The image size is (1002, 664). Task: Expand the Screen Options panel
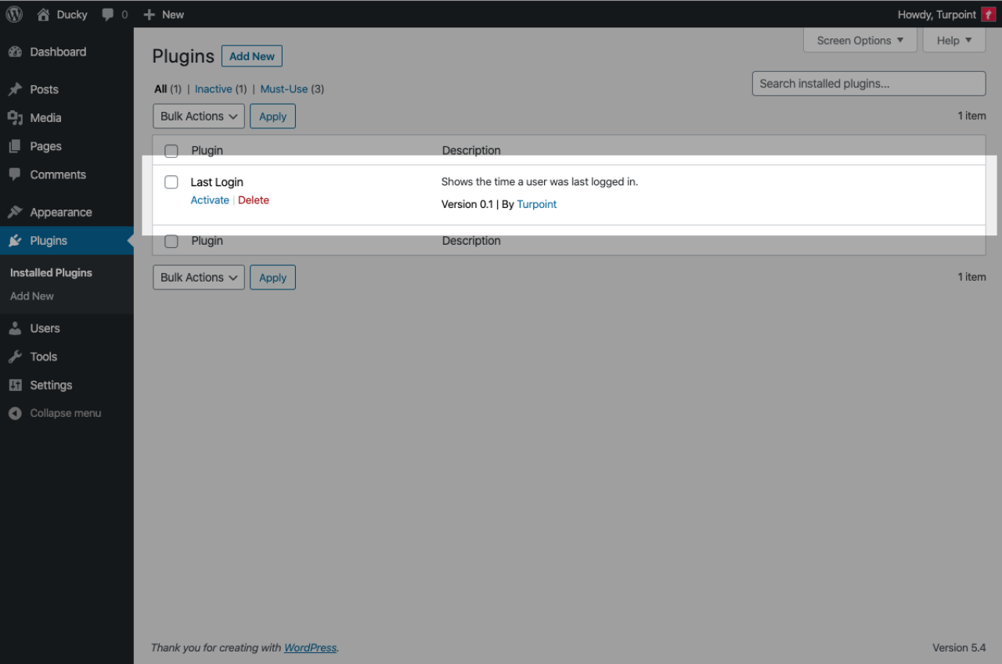click(860, 41)
